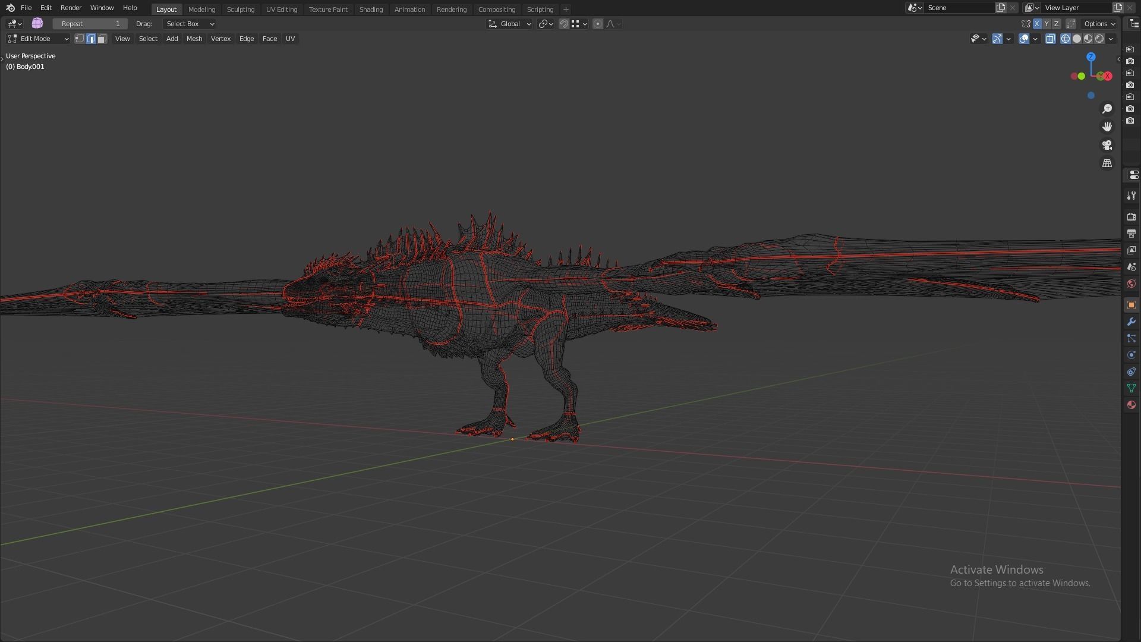Open the viewport View menu
The width and height of the screenshot is (1141, 642).
(122, 39)
